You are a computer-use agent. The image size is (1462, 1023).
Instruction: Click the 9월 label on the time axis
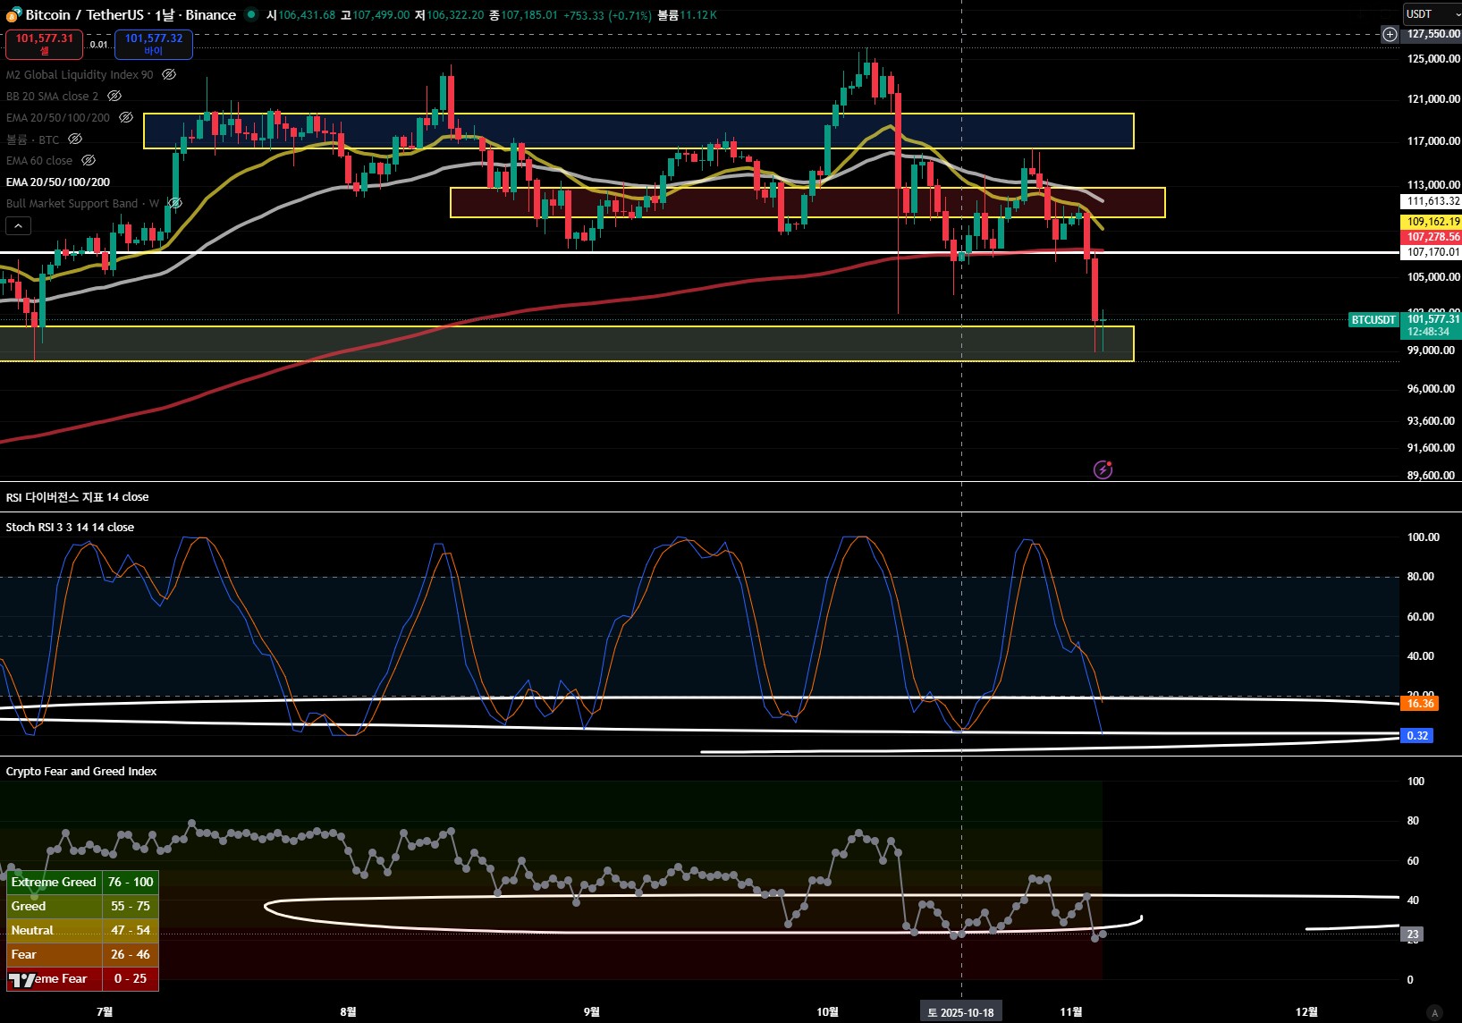coord(591,1012)
